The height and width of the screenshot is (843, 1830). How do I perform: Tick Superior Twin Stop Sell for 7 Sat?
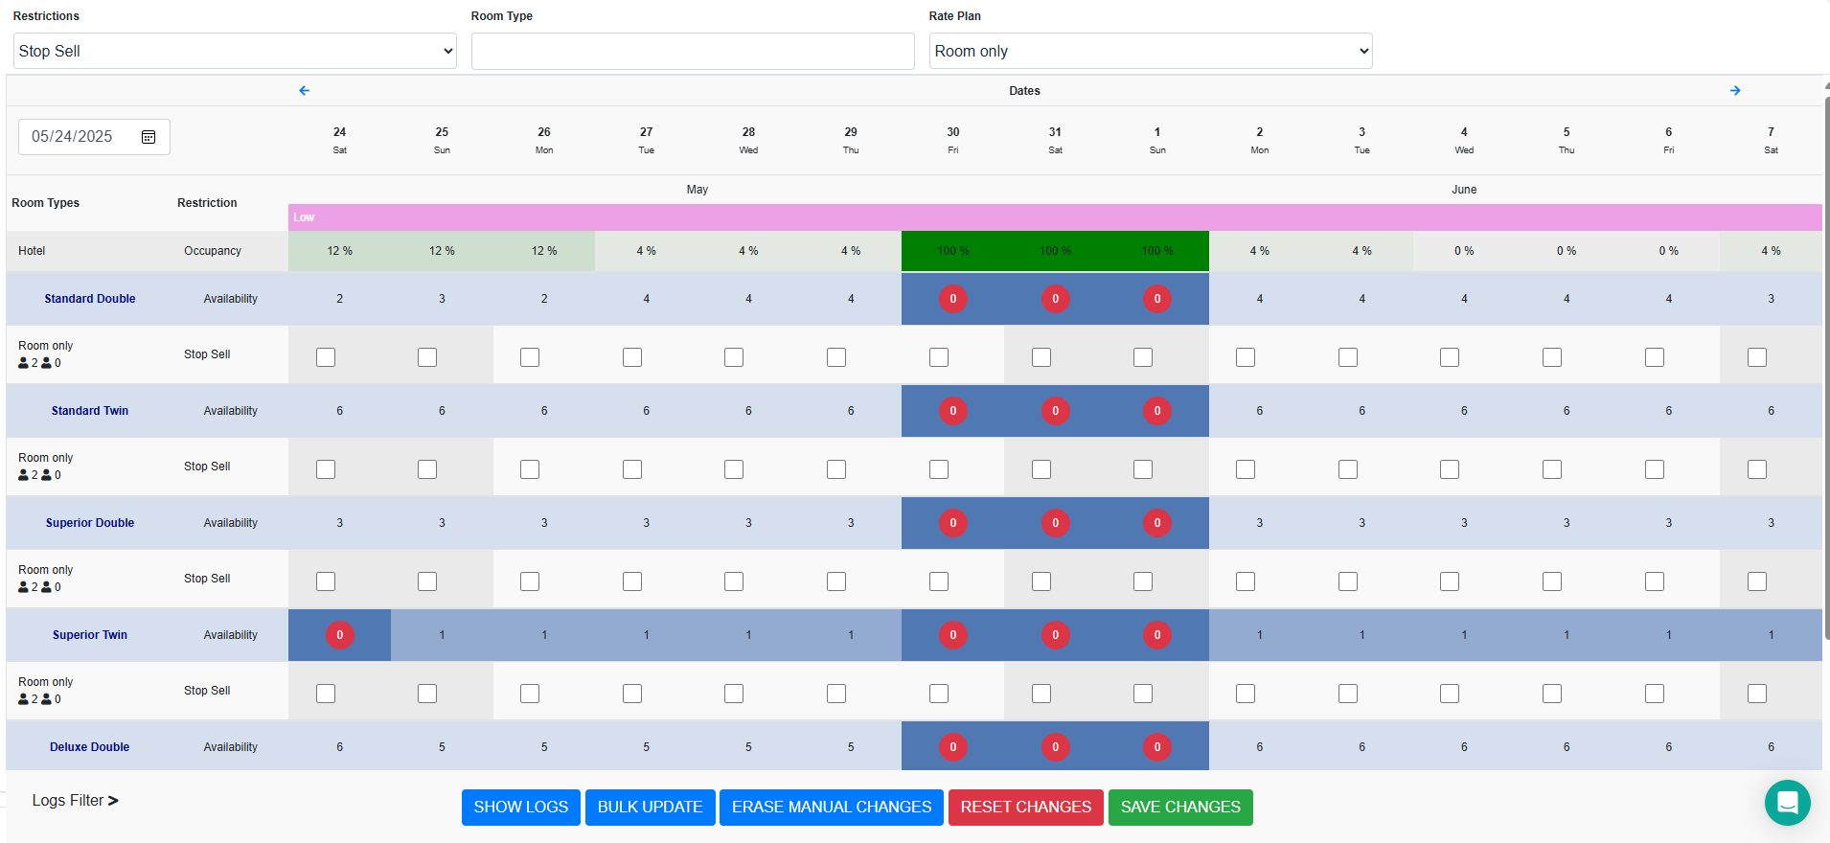point(1756,694)
